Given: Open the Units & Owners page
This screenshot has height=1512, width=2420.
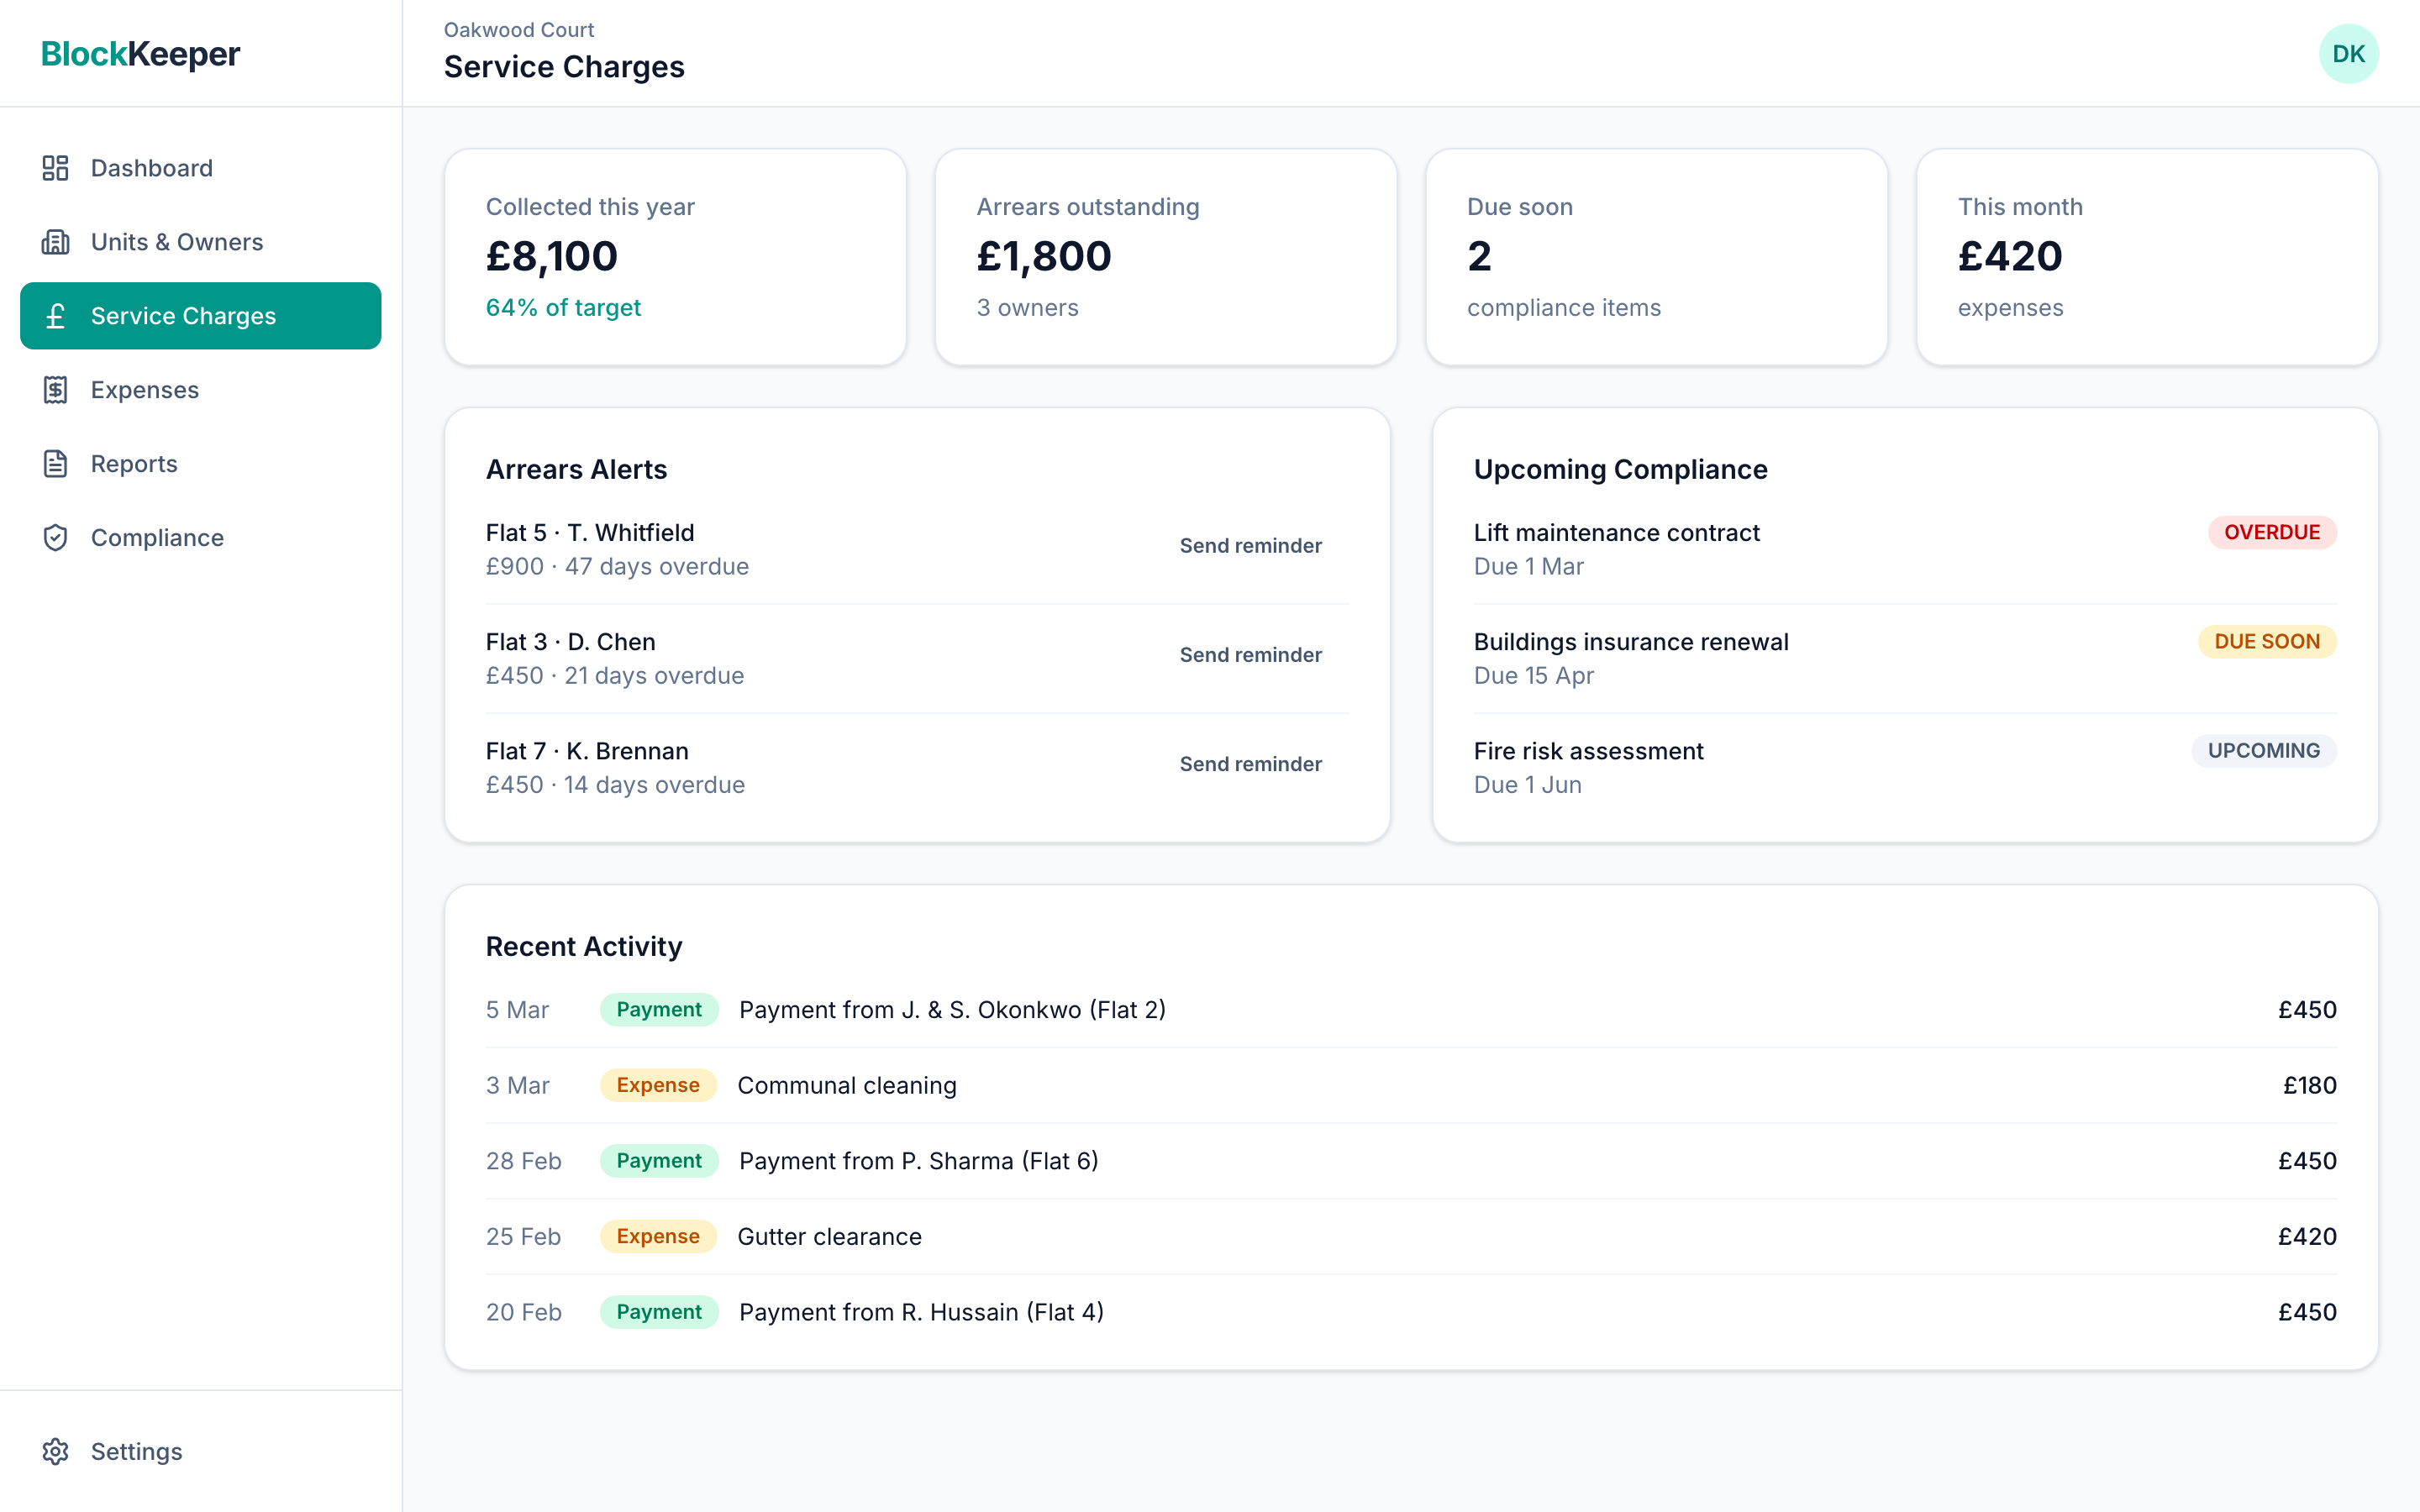Looking at the screenshot, I should click(177, 242).
